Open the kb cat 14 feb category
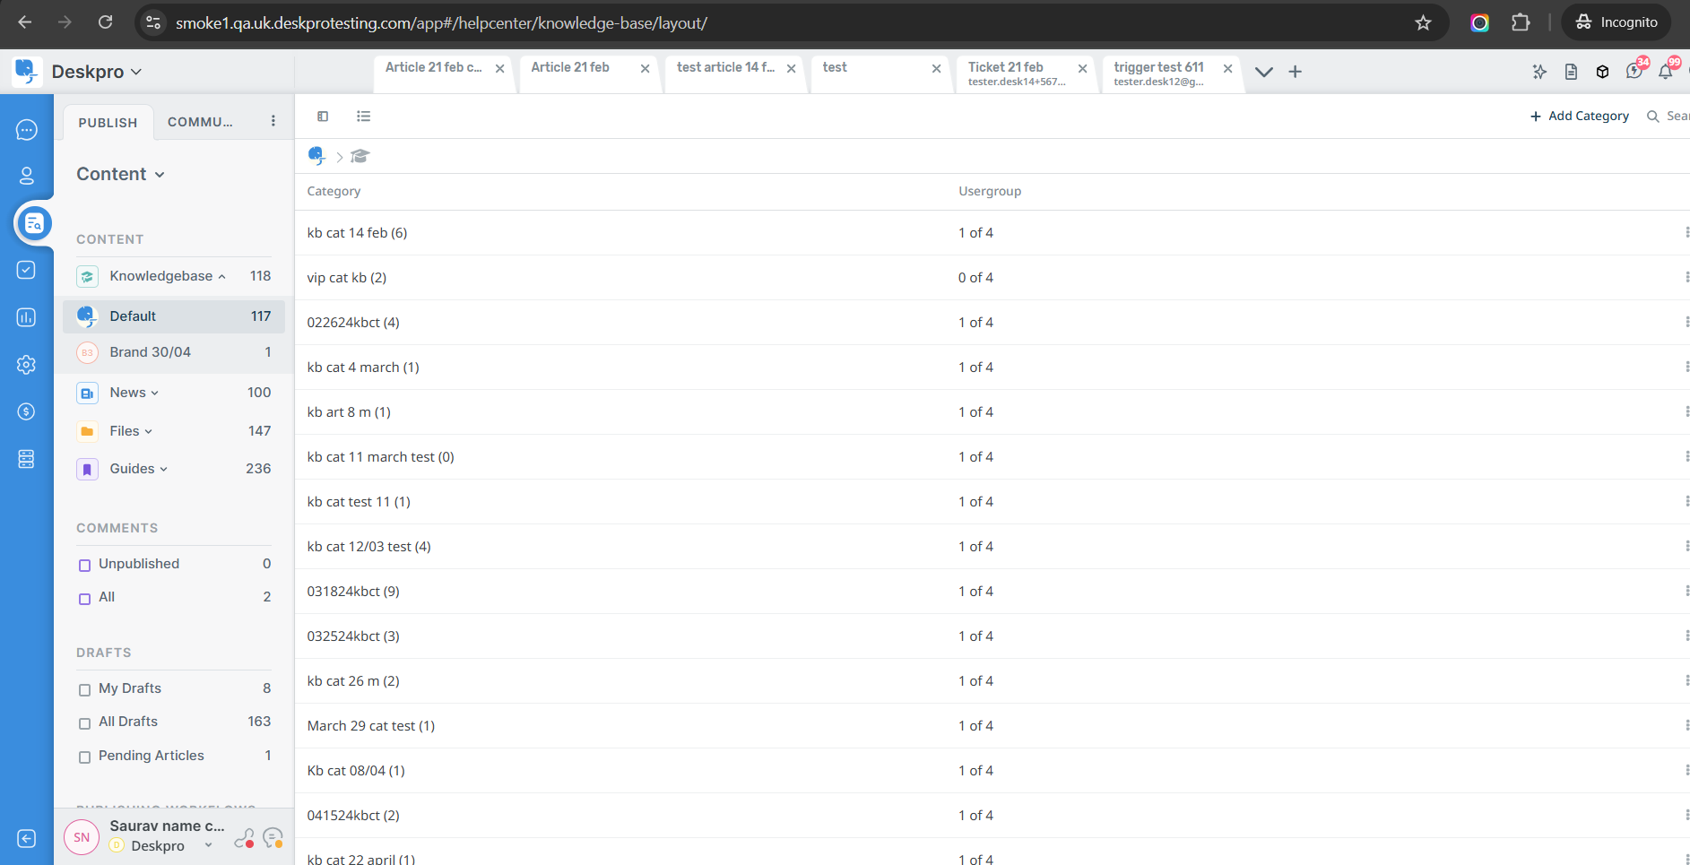 (356, 232)
